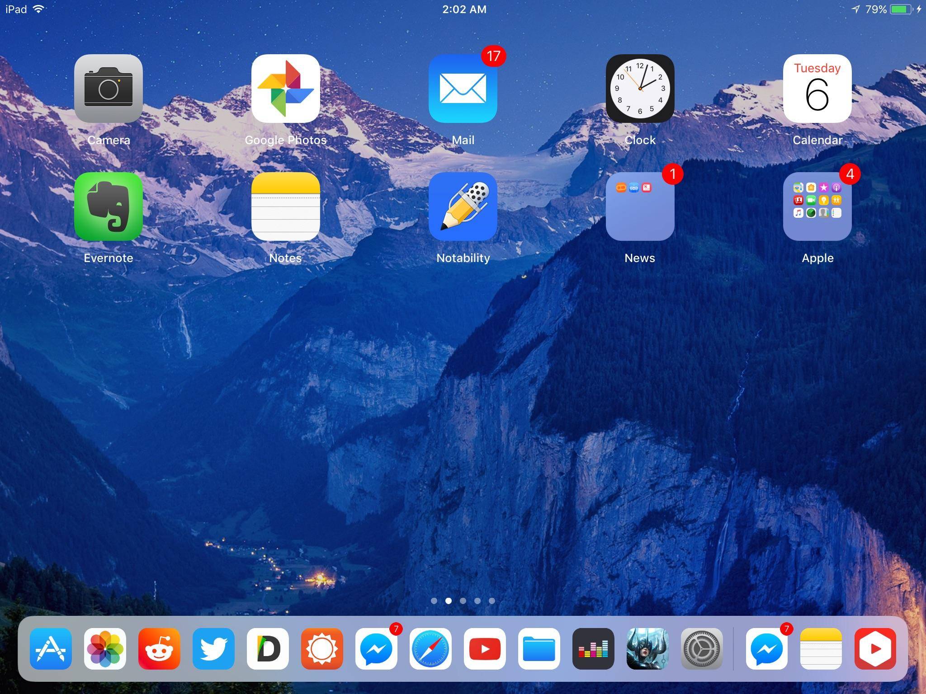Open Settings from the dock
Viewport: 926px width, 694px height.
[702, 649]
